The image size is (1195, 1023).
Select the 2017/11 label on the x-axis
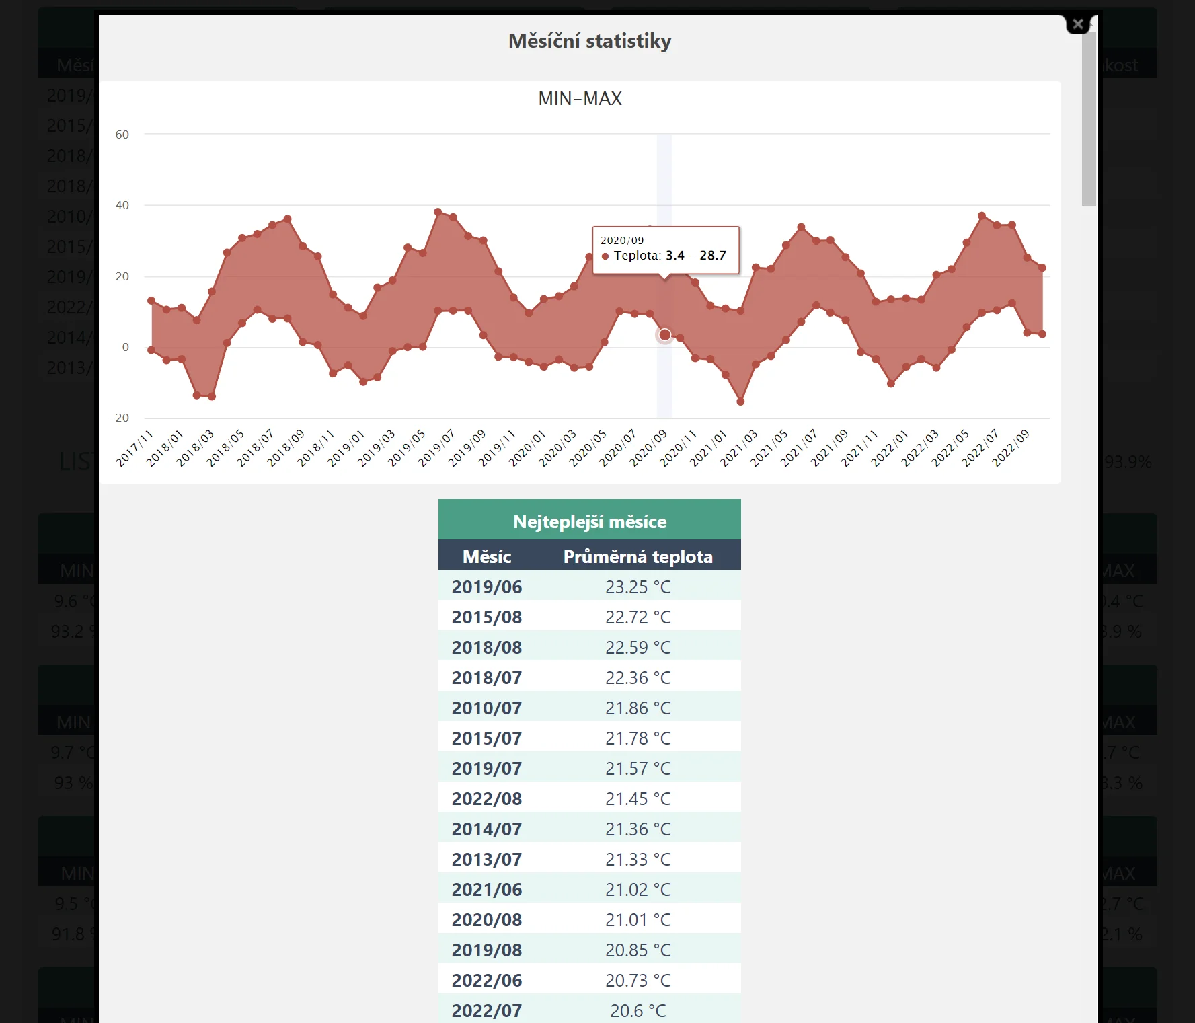click(x=135, y=448)
